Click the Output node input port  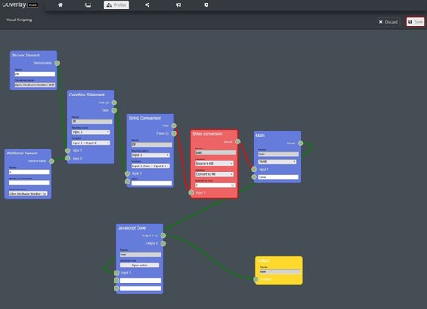pos(255,279)
